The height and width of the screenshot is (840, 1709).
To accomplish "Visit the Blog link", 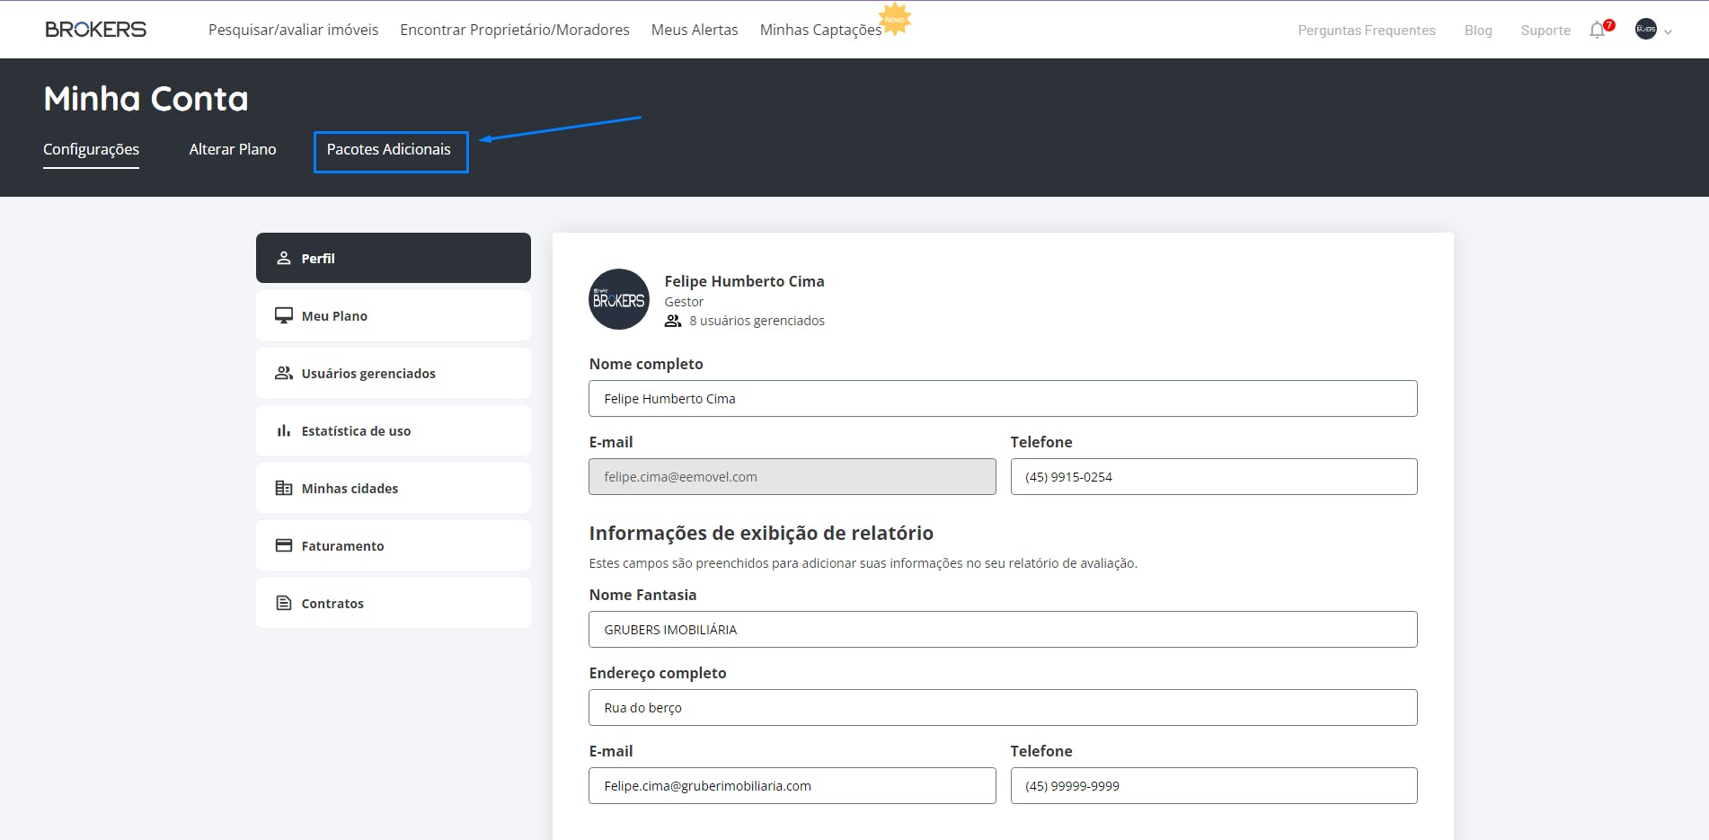I will 1478,31.
